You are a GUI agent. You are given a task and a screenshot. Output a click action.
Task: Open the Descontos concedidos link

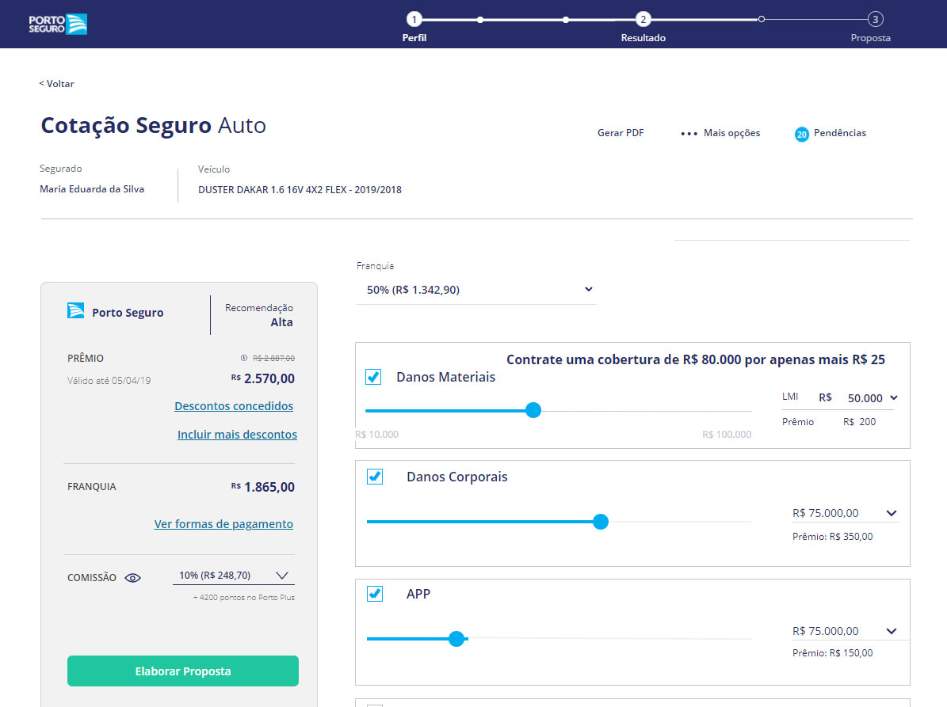pyautogui.click(x=233, y=405)
